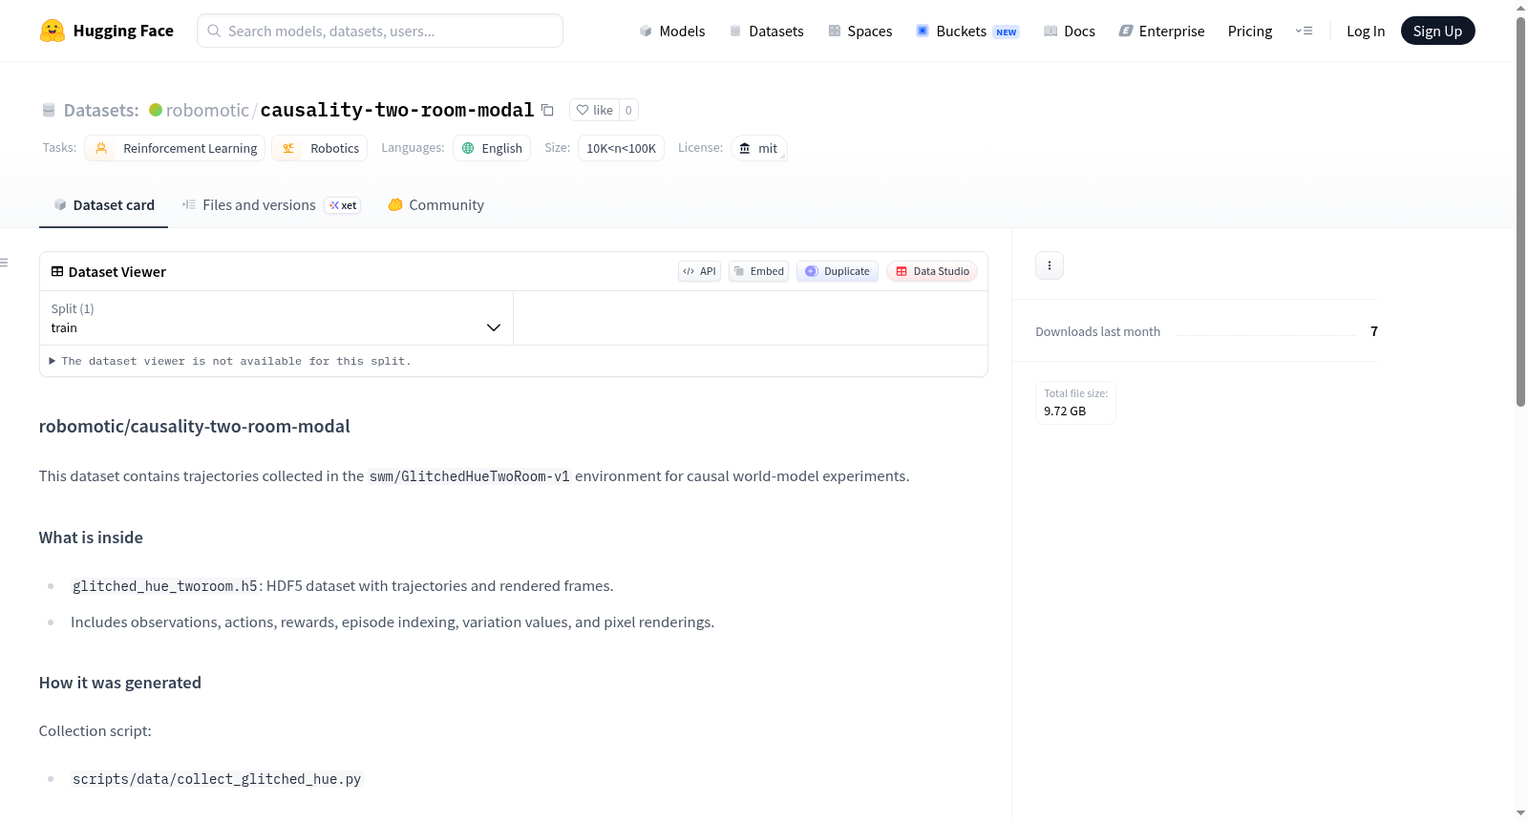
Task: Open the Community tab
Action: 435,204
